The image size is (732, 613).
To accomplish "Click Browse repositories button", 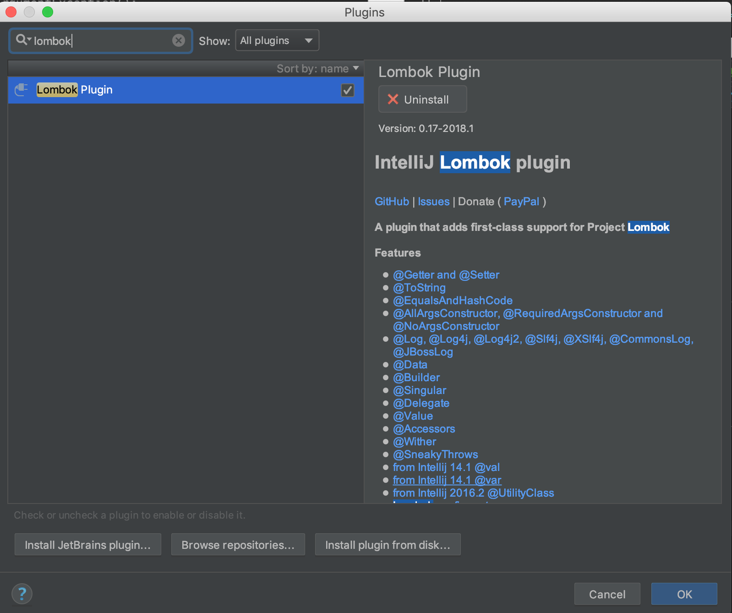I will [238, 545].
